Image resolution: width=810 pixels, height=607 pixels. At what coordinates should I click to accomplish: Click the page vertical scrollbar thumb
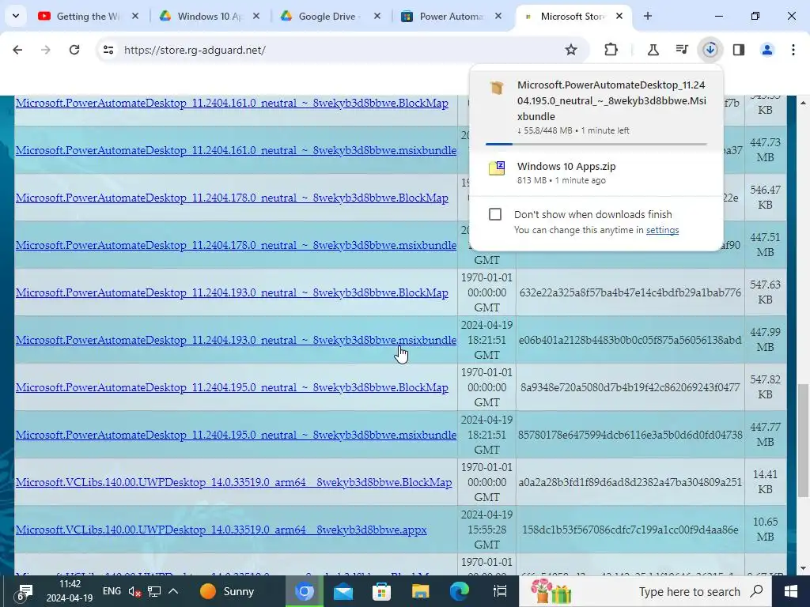point(803,440)
